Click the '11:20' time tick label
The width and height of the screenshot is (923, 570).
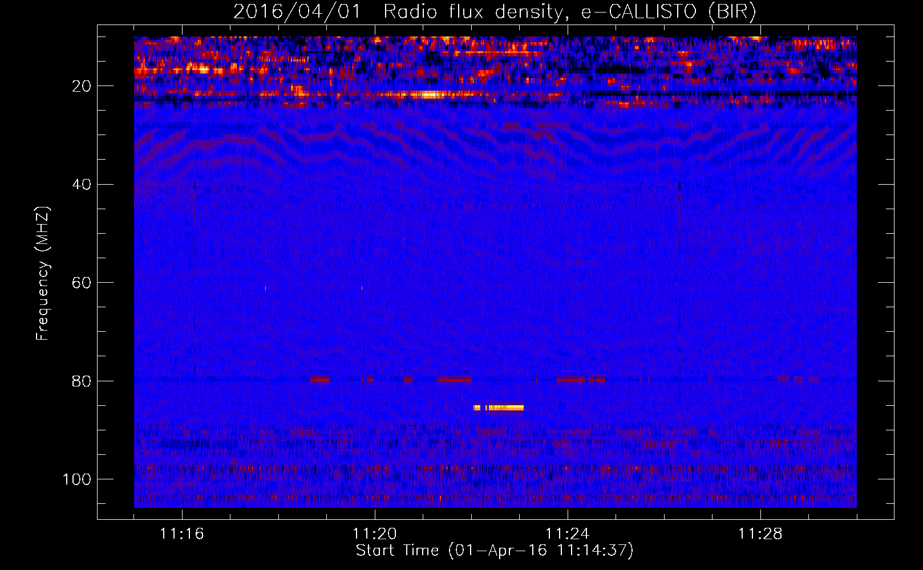point(375,534)
